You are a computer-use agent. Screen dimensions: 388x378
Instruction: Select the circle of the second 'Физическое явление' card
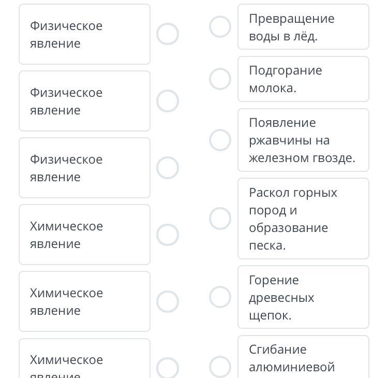pyautogui.click(x=168, y=101)
